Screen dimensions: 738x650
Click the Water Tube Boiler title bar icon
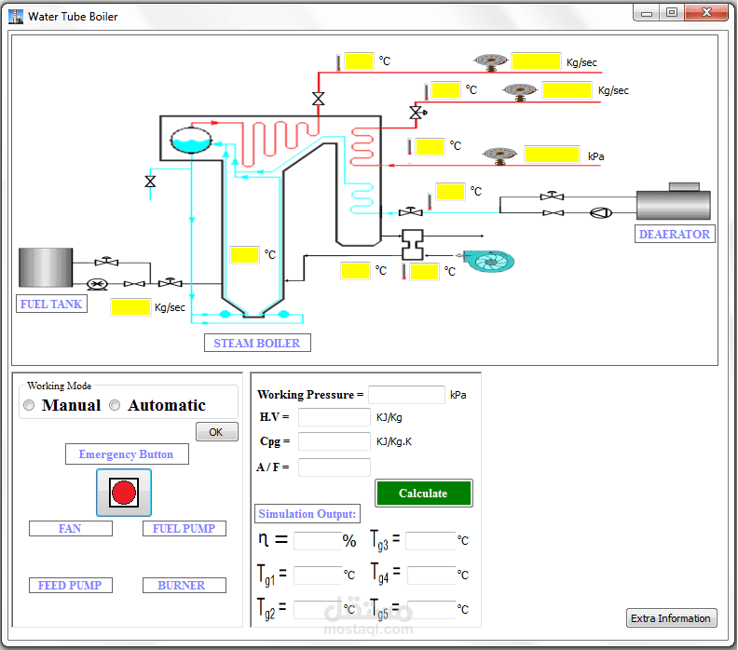tap(16, 17)
